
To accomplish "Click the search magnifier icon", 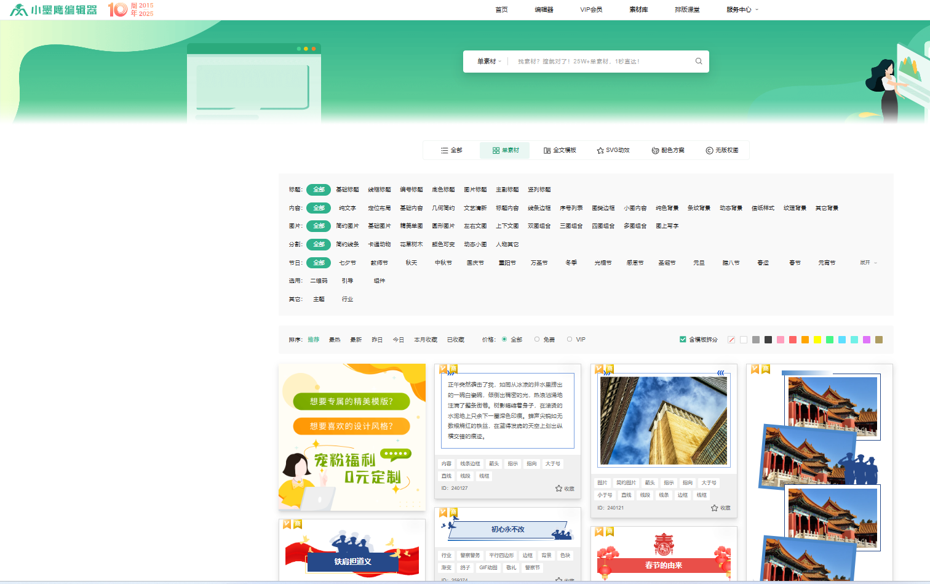I will click(699, 62).
